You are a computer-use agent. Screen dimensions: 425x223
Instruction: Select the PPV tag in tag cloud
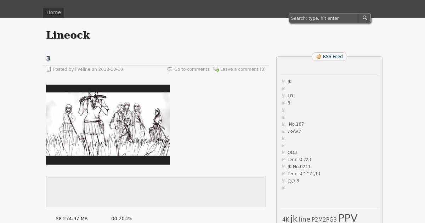[x=348, y=218]
